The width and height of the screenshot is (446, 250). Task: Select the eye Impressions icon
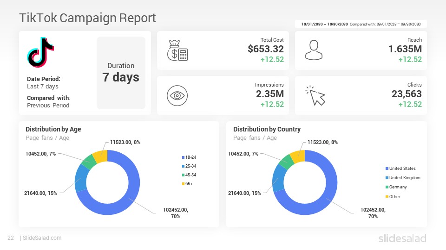(177, 95)
